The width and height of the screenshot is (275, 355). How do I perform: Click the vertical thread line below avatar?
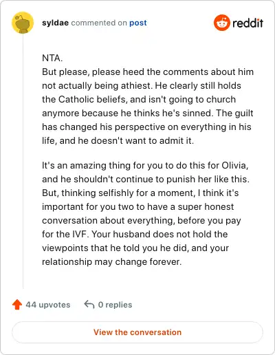pos(23,161)
